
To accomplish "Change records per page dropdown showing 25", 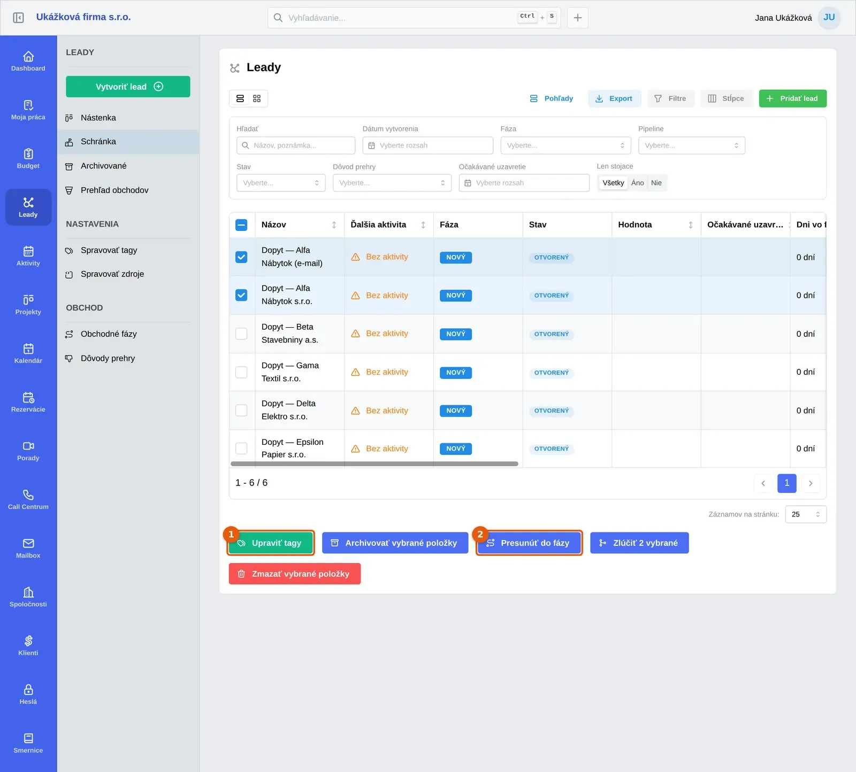I will [806, 514].
